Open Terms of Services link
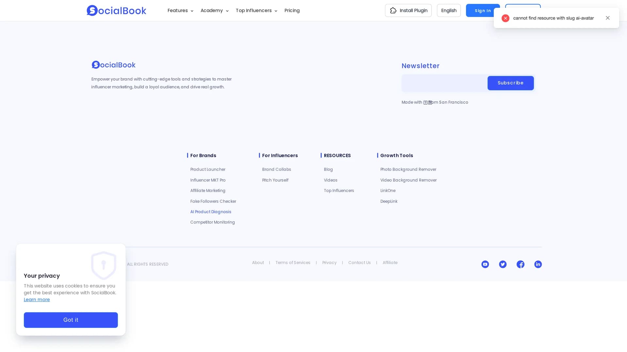Viewport: 627px width, 352px height. click(293, 263)
